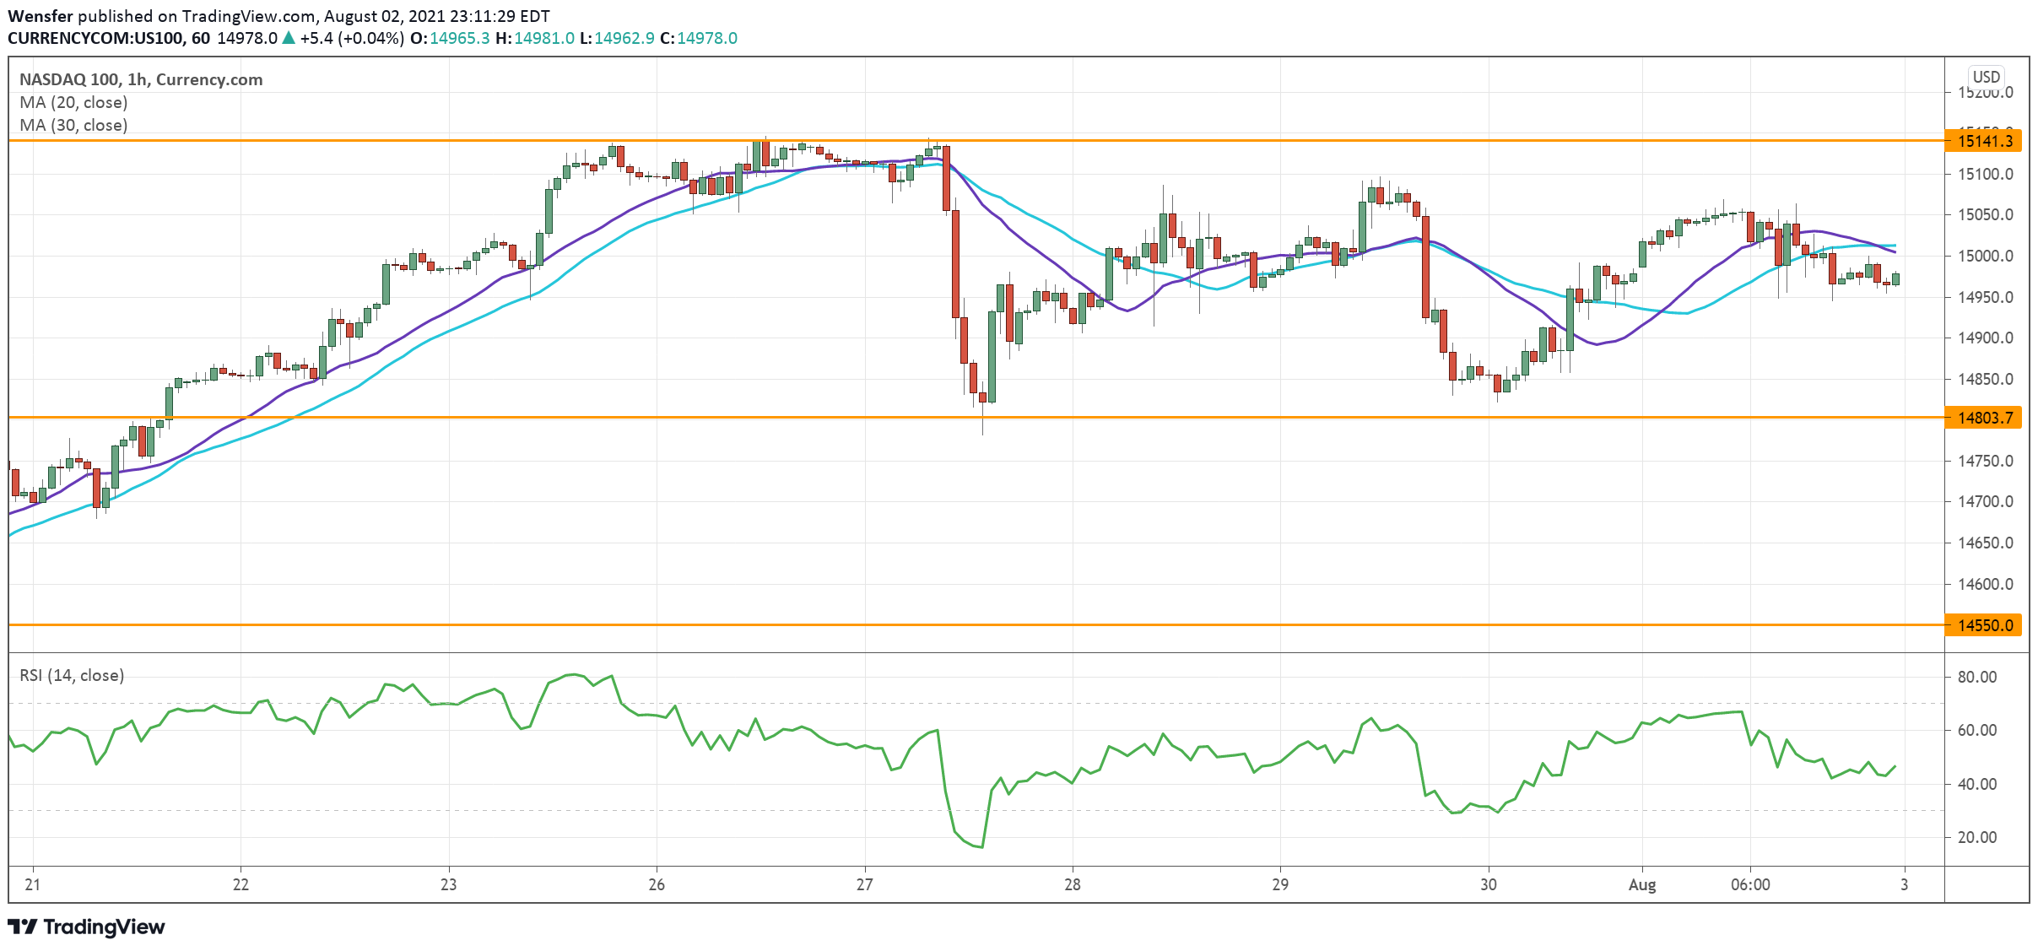This screenshot has height=951, width=2038.
Task: Click the 14803.7 orange price label
Action: click(1984, 418)
